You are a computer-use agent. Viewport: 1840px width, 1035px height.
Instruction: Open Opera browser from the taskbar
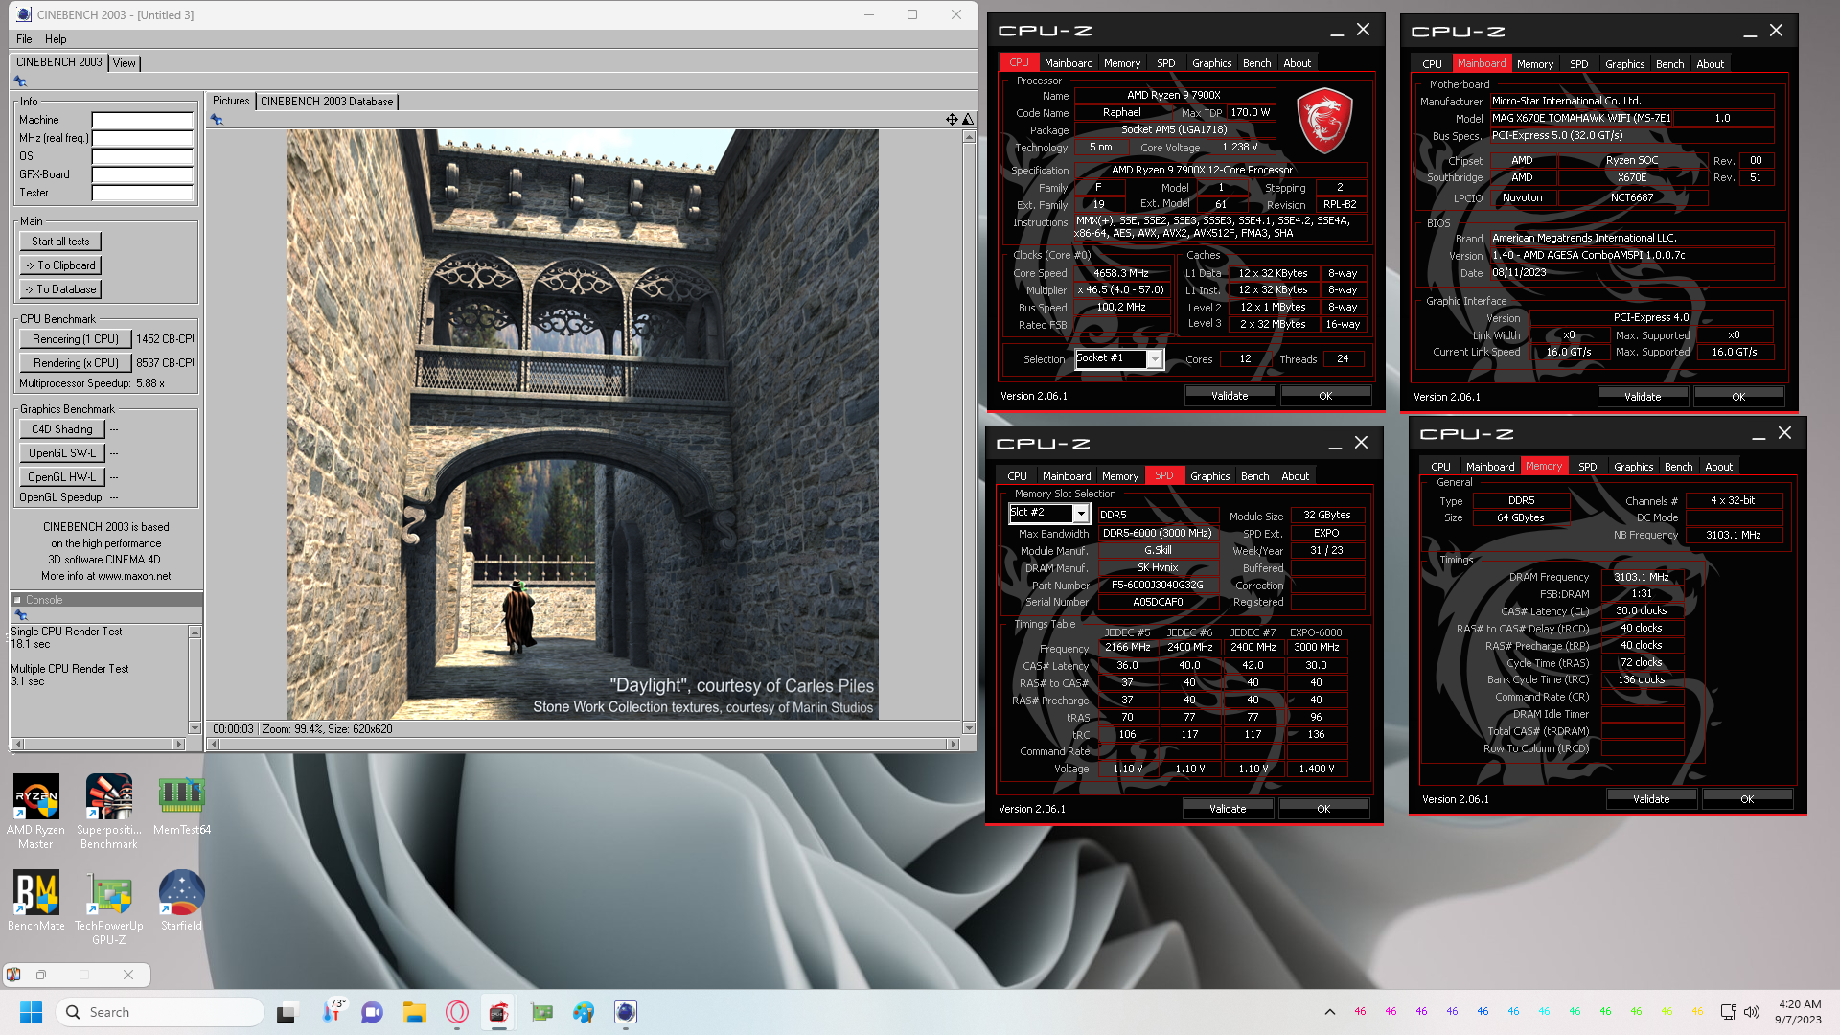pyautogui.click(x=456, y=1012)
